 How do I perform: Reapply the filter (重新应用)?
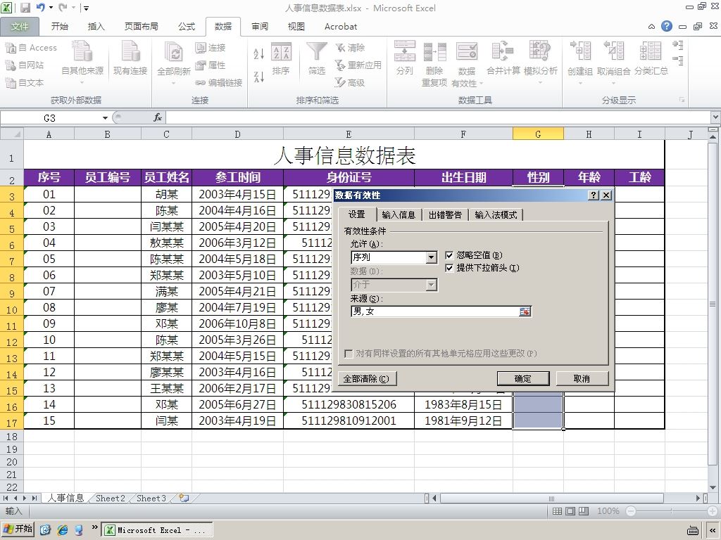[358, 65]
